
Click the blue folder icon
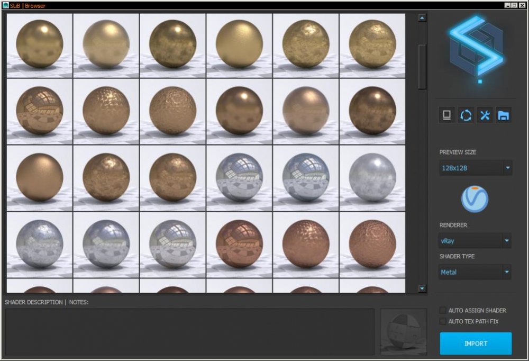504,115
